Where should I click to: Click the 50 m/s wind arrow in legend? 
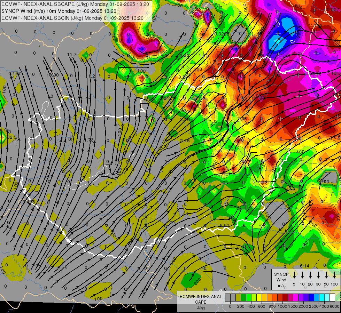(x=326, y=275)
